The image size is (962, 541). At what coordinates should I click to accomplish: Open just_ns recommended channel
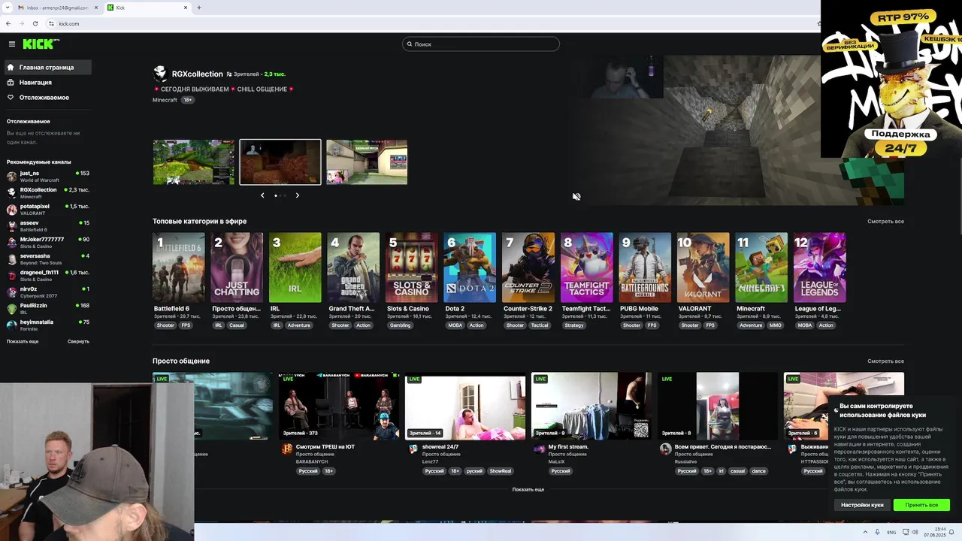point(48,176)
